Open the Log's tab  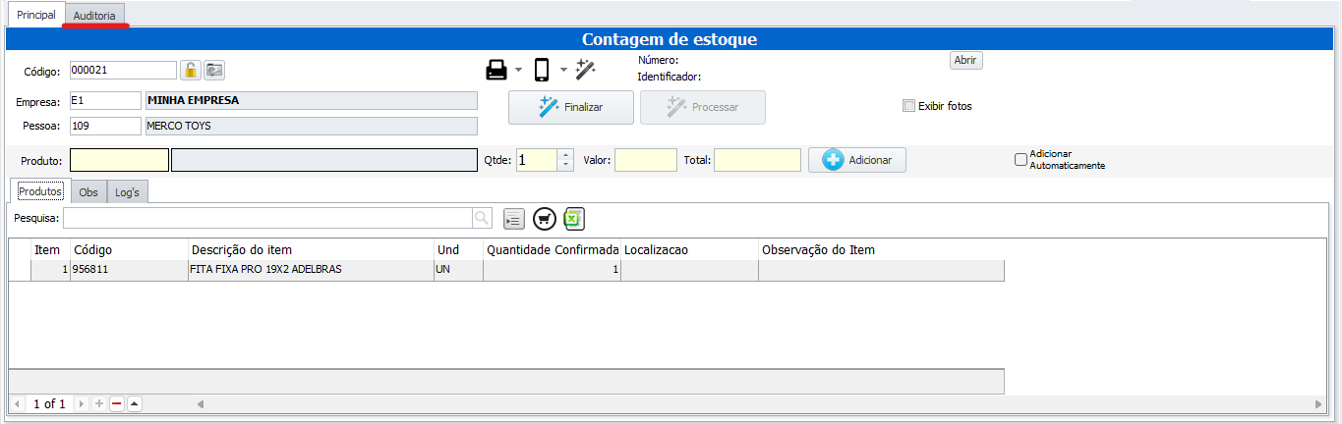tap(128, 192)
